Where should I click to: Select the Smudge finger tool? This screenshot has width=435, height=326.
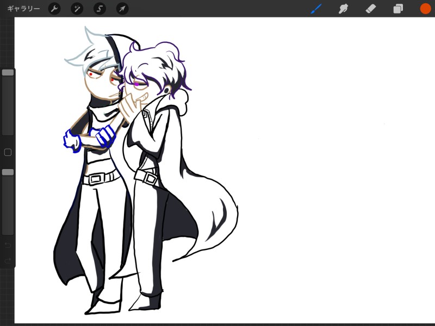pyautogui.click(x=344, y=9)
